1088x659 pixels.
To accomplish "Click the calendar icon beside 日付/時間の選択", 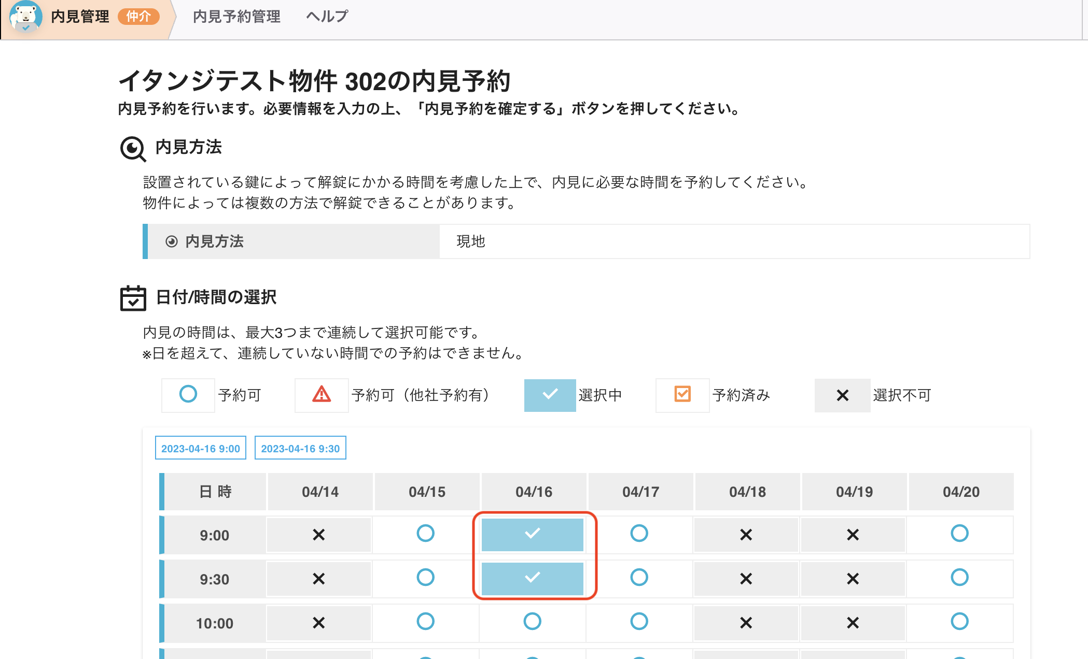I will click(x=133, y=298).
